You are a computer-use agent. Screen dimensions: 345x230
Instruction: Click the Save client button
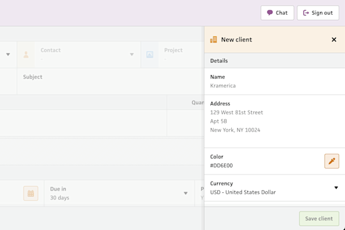pos(319,218)
